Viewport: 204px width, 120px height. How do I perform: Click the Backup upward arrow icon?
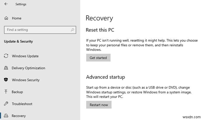point(6,92)
